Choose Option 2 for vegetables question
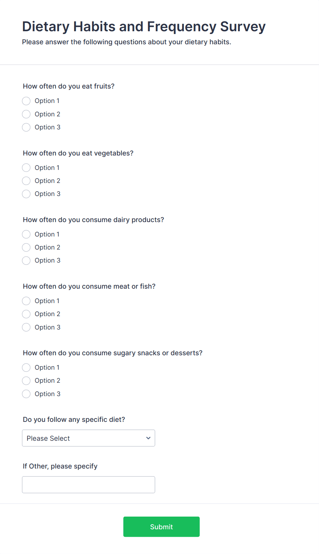 pos(26,181)
